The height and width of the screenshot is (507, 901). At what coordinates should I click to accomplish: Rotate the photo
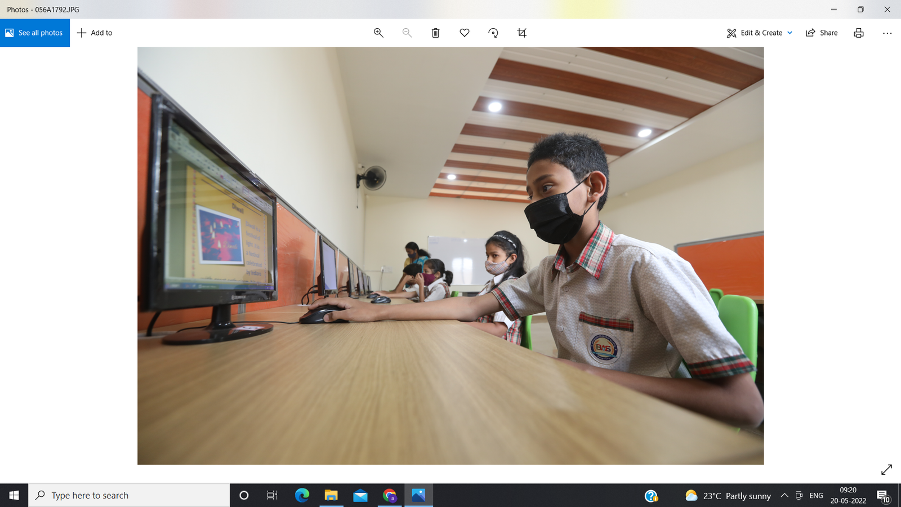(493, 33)
